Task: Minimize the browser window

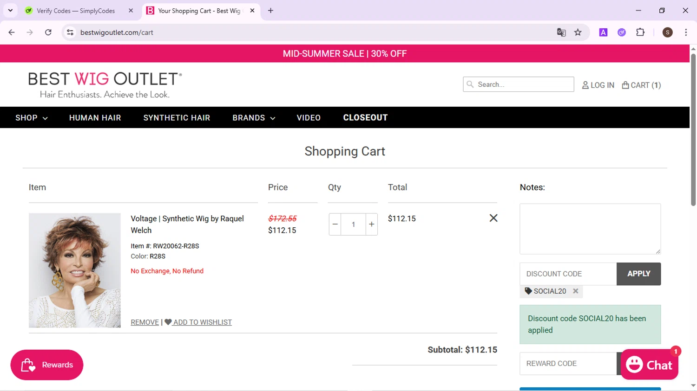Action: tap(638, 10)
